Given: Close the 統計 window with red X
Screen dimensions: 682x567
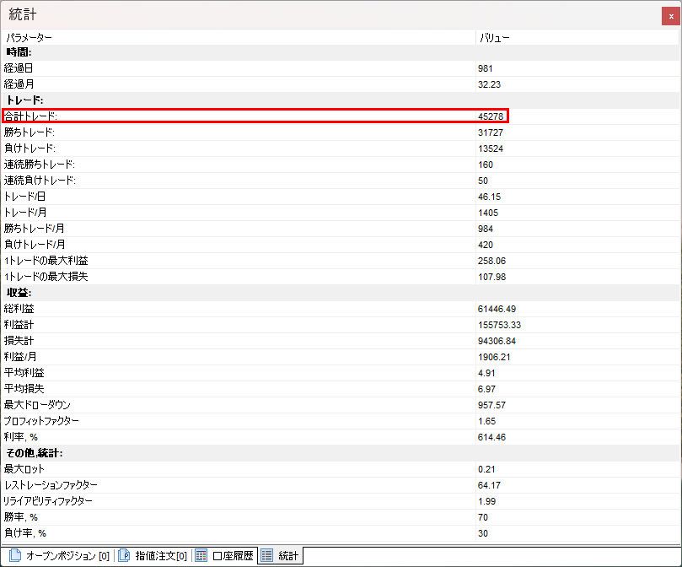Looking at the screenshot, I should pos(671,16).
